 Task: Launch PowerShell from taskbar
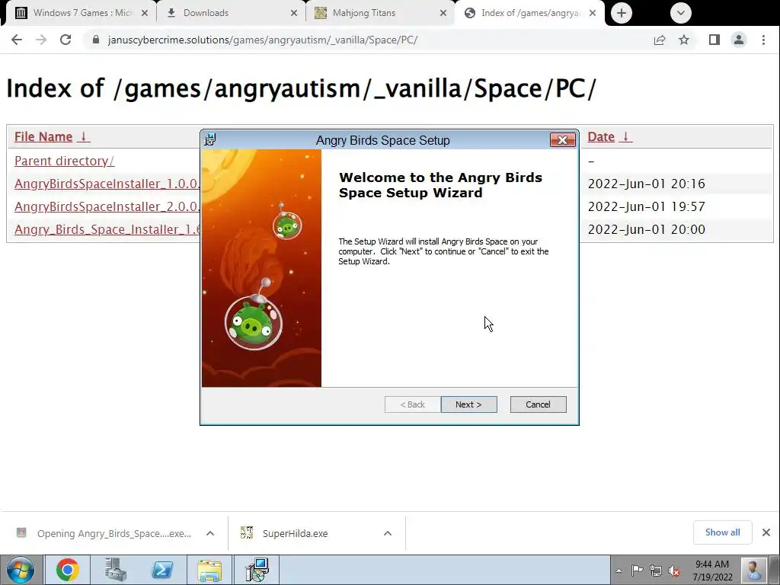point(162,570)
